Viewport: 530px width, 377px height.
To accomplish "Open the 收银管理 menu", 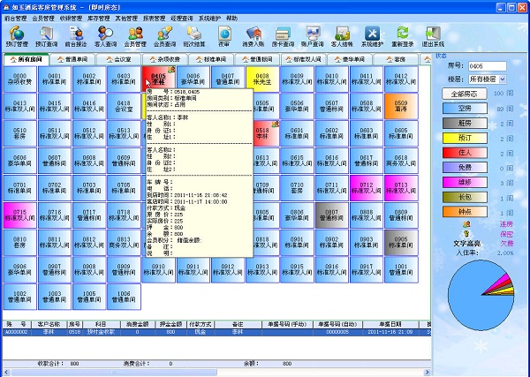I will pos(71,19).
